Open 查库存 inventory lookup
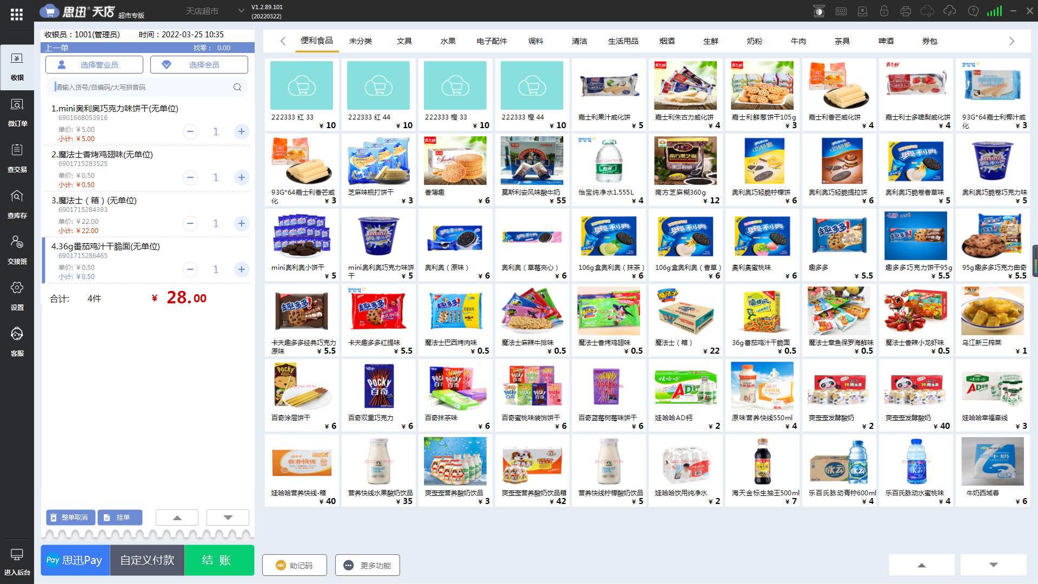The width and height of the screenshot is (1038, 584). 17,204
